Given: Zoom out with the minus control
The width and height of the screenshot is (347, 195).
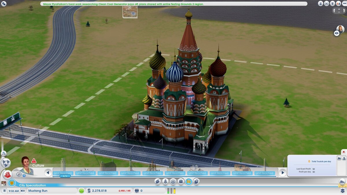Looking at the screenshot, I should [339, 12].
